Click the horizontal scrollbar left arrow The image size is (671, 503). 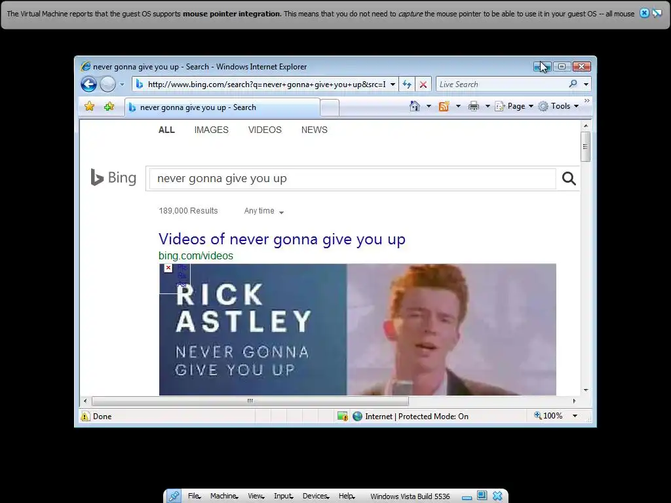point(85,401)
